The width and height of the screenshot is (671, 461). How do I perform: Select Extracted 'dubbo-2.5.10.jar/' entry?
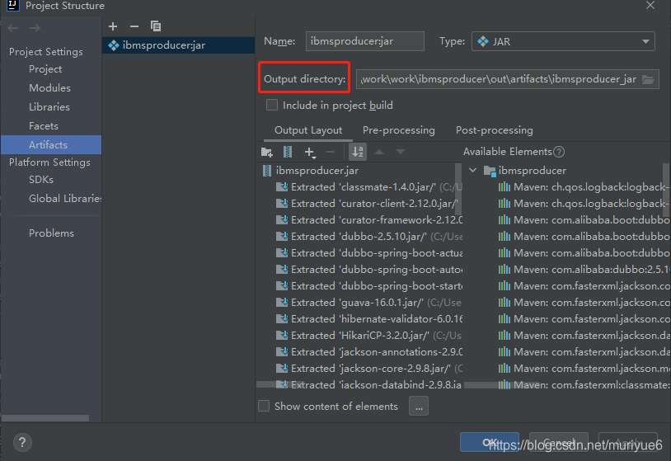[x=368, y=237]
